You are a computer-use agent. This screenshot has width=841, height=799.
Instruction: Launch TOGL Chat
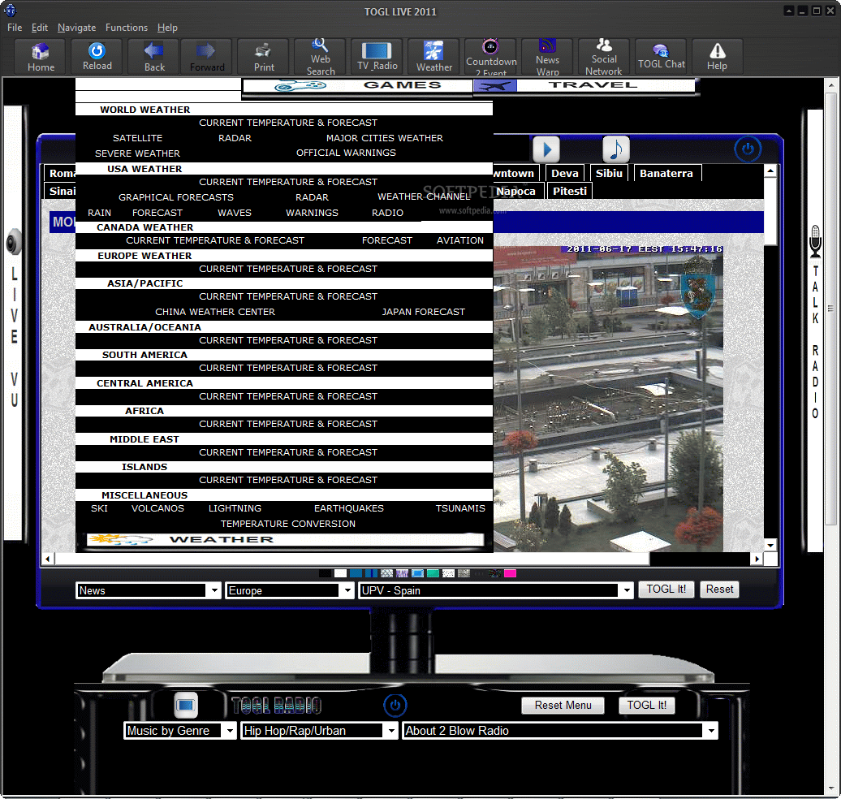661,57
